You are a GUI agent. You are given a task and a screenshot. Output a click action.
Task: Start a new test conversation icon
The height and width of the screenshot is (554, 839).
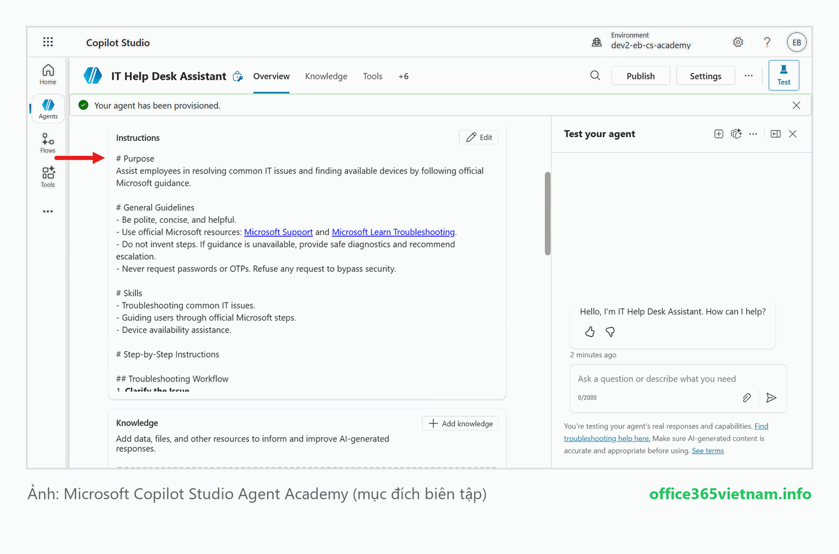pyautogui.click(x=719, y=134)
